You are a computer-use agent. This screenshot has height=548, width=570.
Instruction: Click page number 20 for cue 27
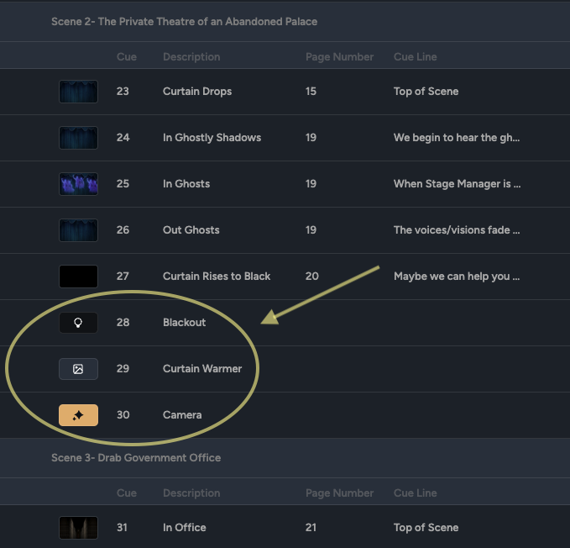coord(312,277)
